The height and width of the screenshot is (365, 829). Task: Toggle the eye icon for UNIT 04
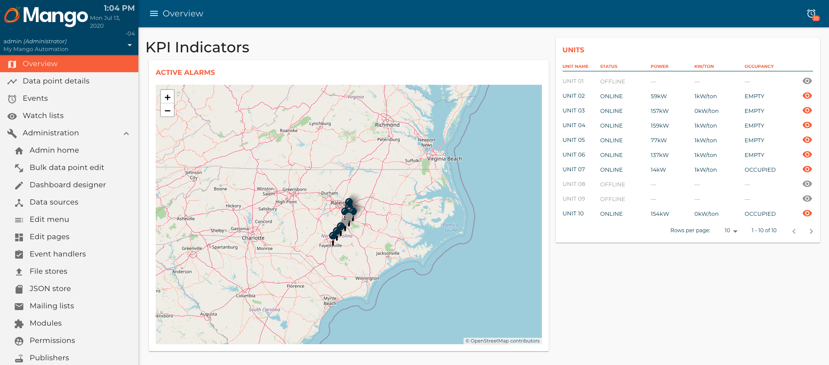pyautogui.click(x=807, y=125)
